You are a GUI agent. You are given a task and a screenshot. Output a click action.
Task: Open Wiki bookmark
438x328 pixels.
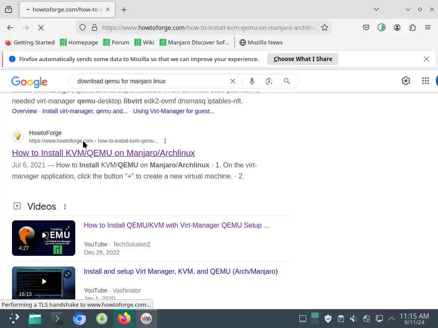coord(144,42)
